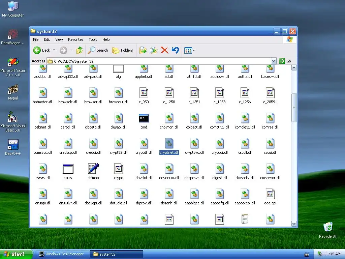This screenshot has width=345, height=259.
Task: Open the Search pane
Action: point(98,50)
